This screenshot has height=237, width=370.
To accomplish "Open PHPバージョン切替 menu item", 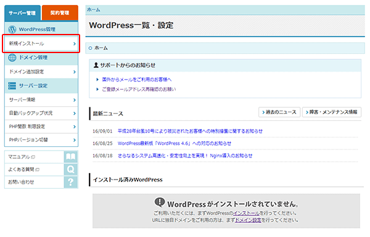I will (41, 140).
